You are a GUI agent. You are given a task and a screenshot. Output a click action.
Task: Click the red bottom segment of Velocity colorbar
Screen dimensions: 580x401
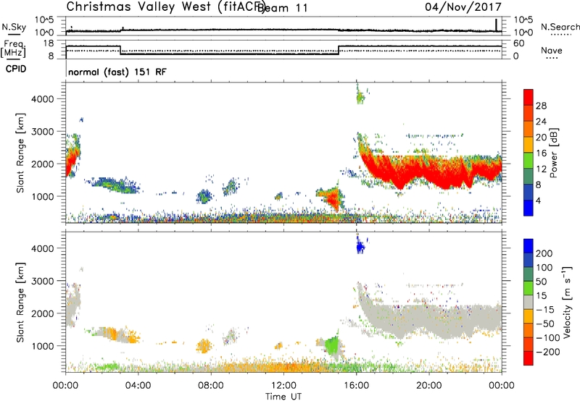529,358
